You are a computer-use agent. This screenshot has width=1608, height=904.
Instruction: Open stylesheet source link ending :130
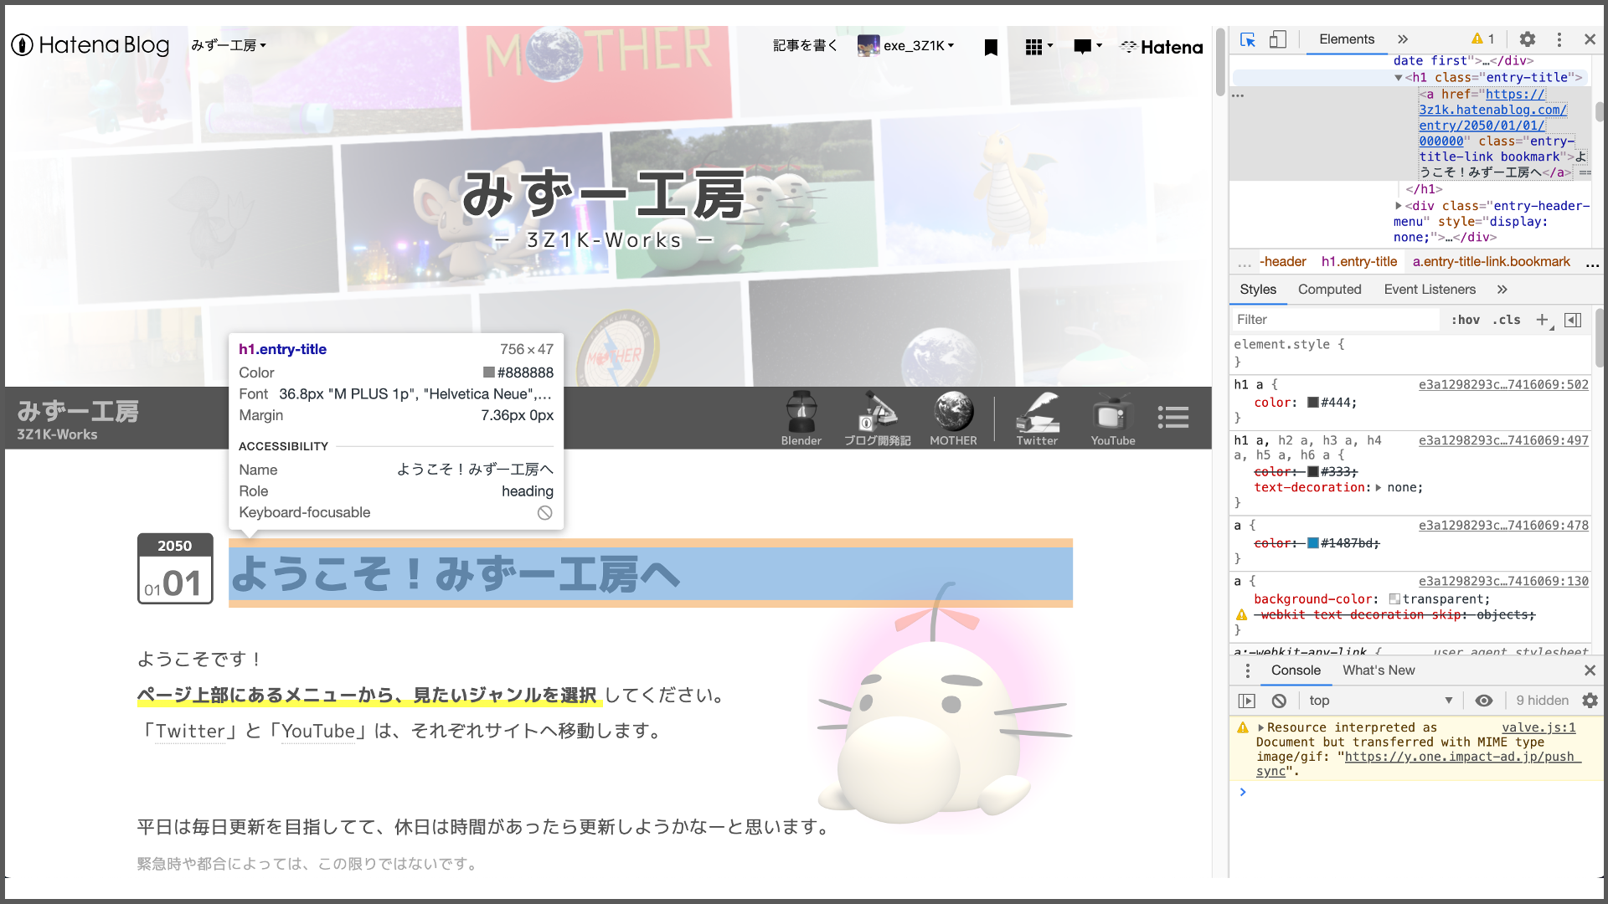tap(1503, 581)
